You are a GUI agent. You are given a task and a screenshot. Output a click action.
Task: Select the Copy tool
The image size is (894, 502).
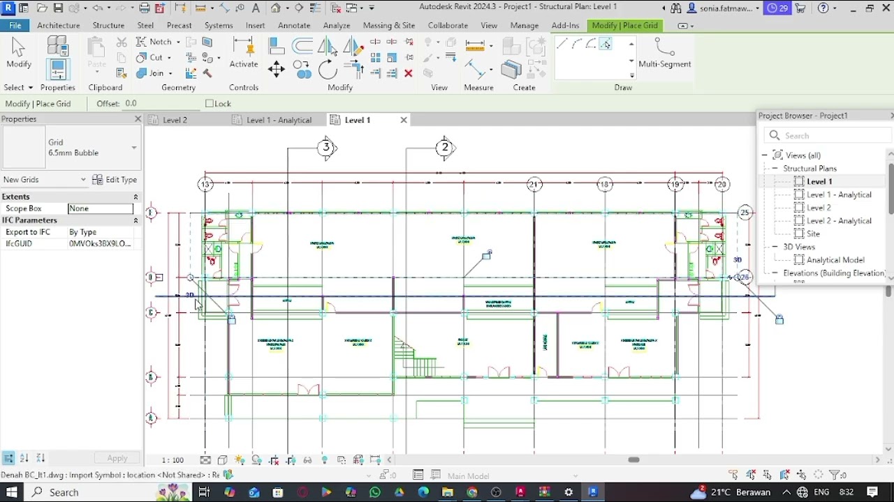[x=302, y=69]
